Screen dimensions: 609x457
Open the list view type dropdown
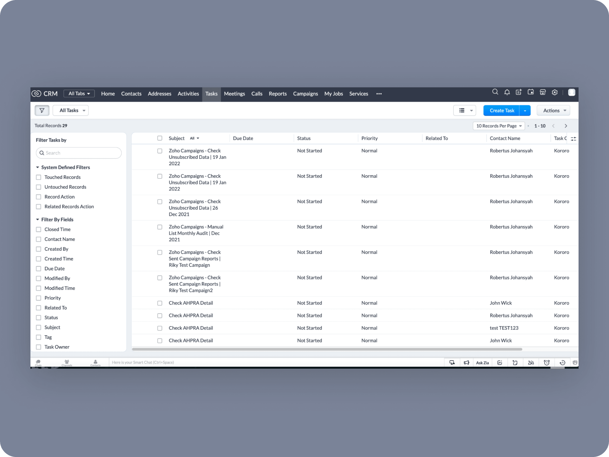tap(465, 110)
